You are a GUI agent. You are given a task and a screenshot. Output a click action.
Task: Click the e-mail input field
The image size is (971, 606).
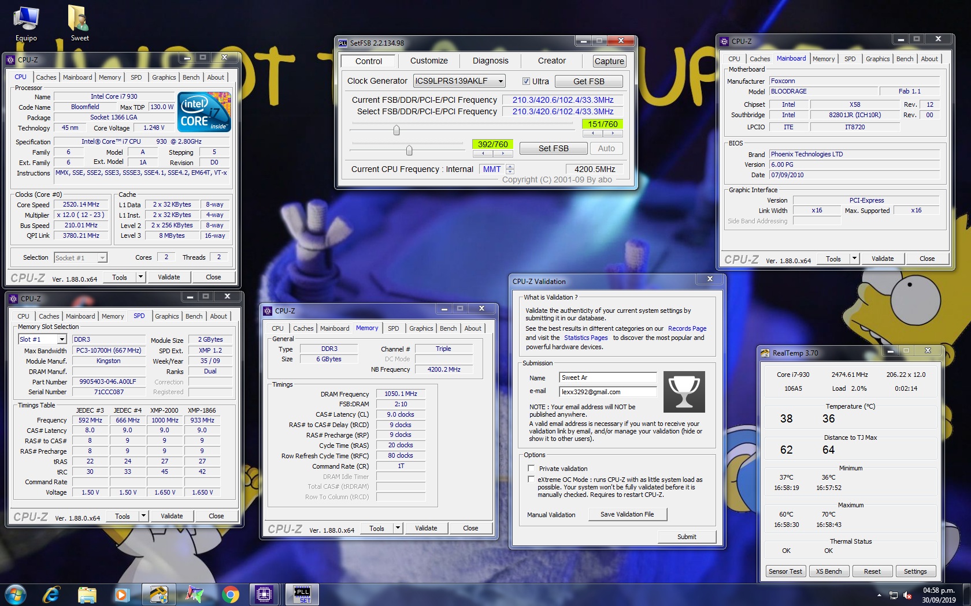coord(607,392)
